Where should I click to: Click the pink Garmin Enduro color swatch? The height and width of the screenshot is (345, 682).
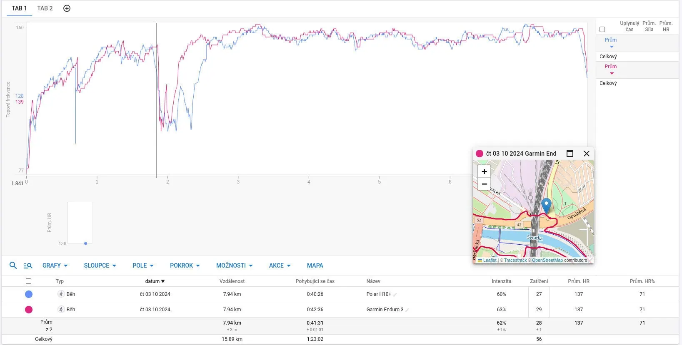(x=29, y=310)
